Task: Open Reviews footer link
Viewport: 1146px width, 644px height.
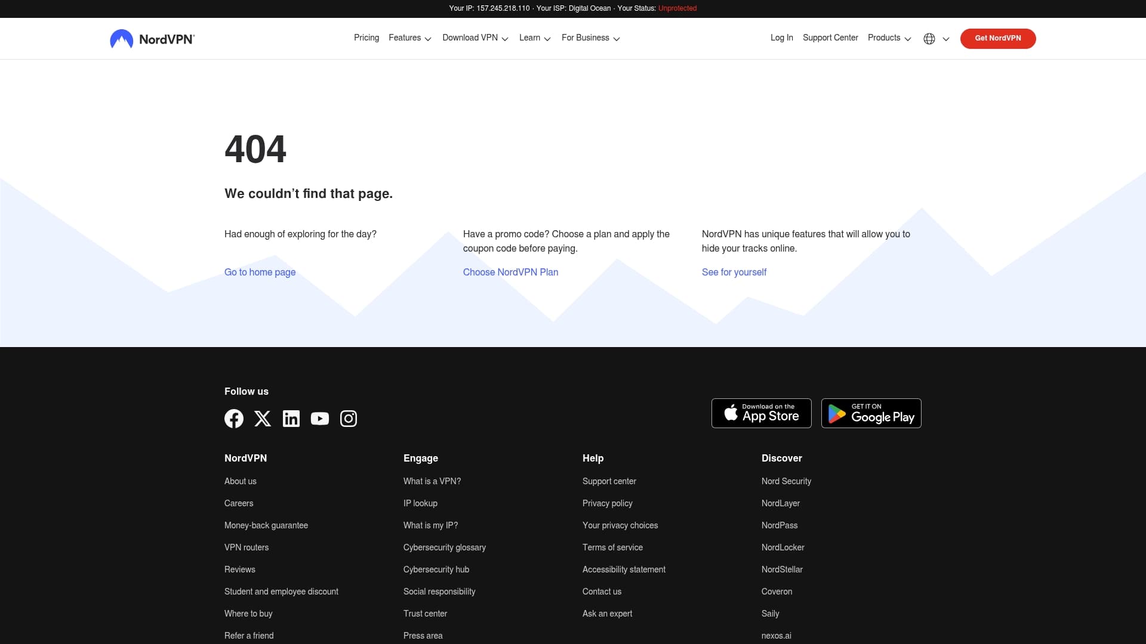Action: point(240,569)
